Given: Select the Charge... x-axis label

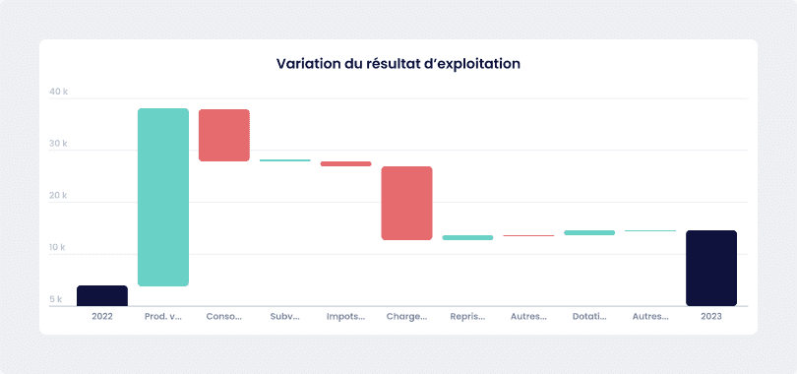Looking at the screenshot, I should coord(407,316).
